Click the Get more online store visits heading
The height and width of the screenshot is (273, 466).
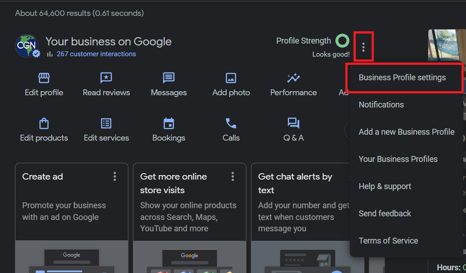pyautogui.click(x=174, y=183)
